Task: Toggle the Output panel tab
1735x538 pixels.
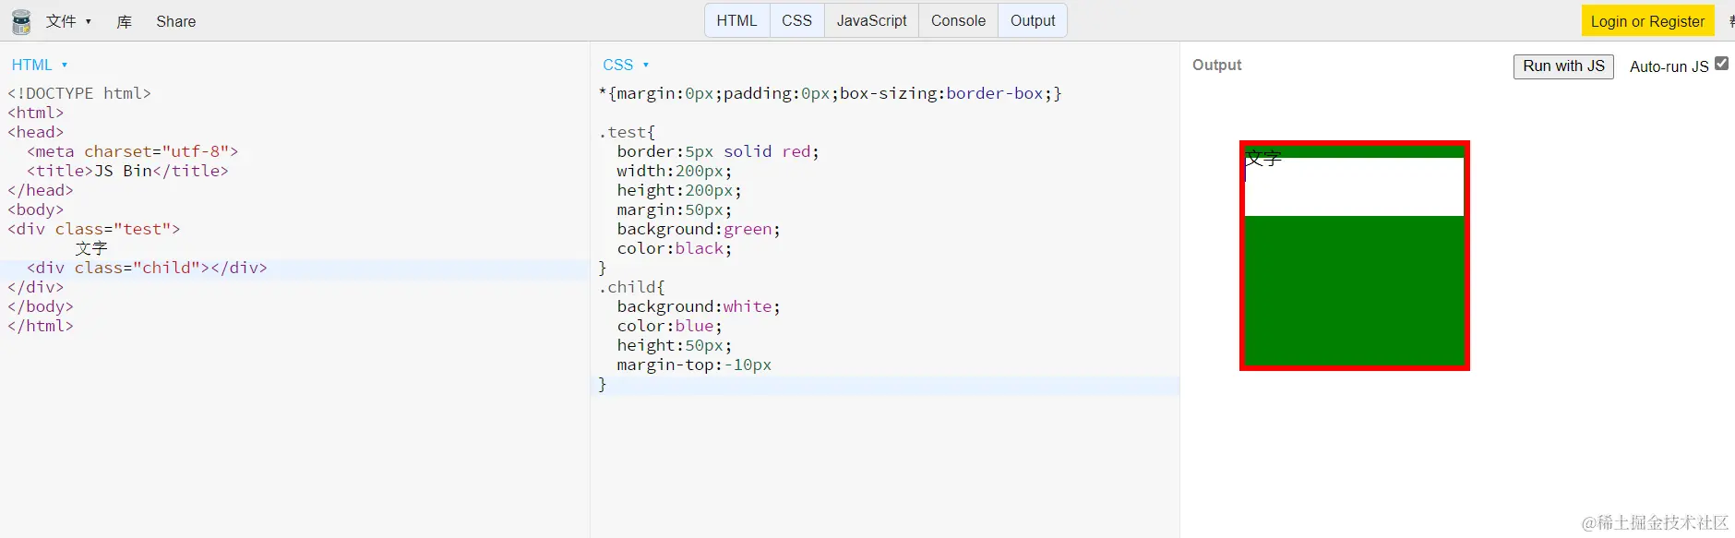Action: tap(1033, 20)
